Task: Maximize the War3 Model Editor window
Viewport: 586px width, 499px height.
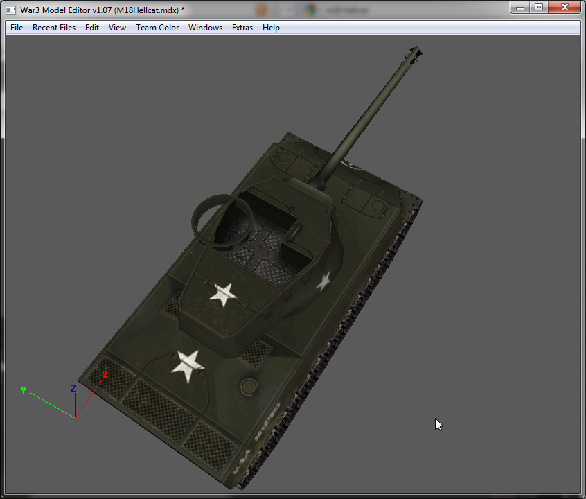Action: [x=538, y=7]
